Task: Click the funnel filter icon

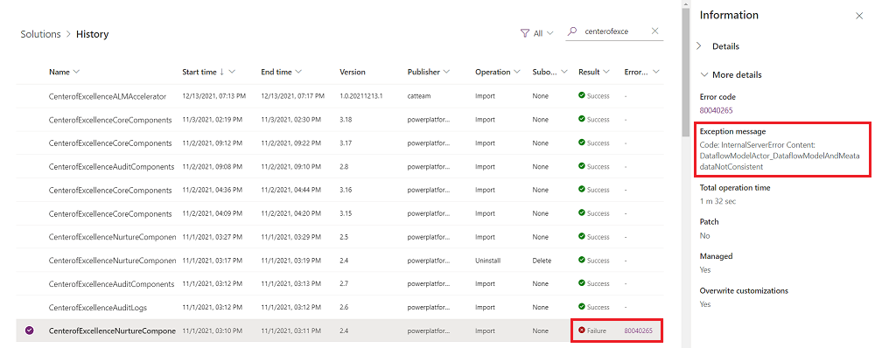Action: pyautogui.click(x=524, y=33)
